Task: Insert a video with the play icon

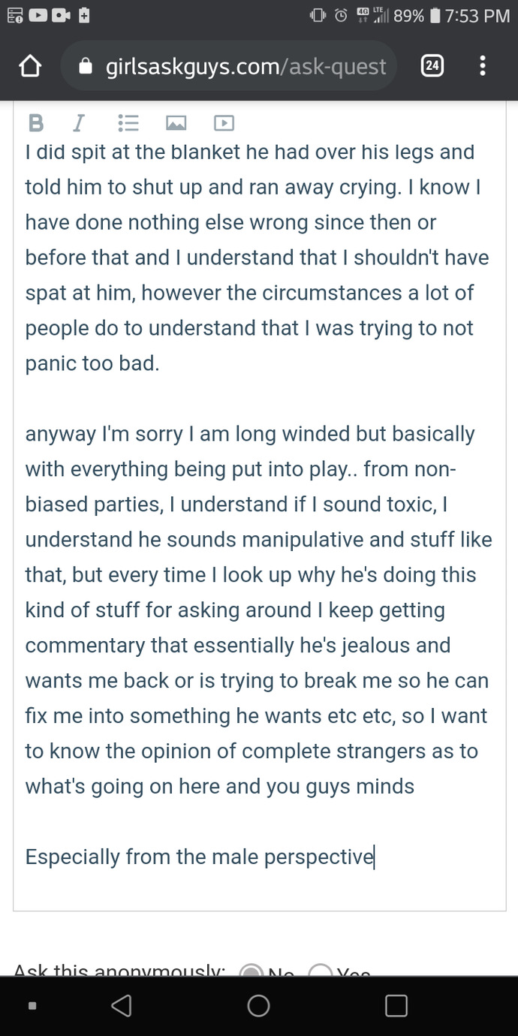Action: (224, 122)
